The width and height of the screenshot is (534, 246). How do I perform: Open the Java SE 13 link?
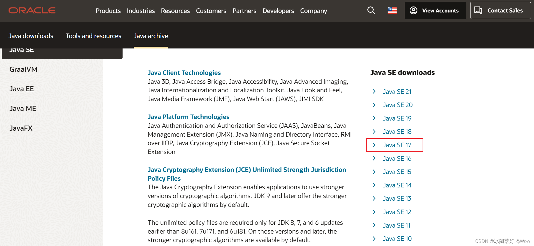pos(397,199)
